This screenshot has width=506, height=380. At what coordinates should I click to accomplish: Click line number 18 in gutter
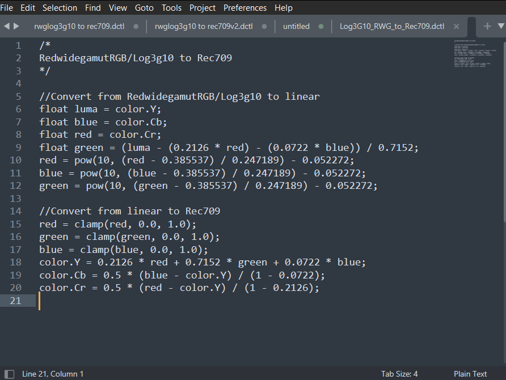[x=15, y=262]
